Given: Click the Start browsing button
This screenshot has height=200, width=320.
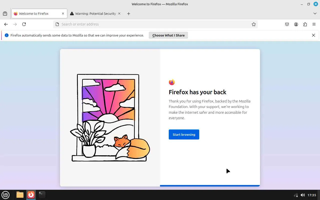Looking at the screenshot, I should [x=184, y=134].
